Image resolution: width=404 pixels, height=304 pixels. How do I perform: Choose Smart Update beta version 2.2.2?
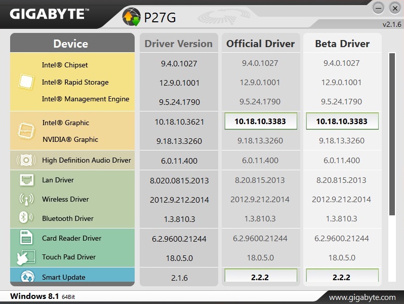pos(342,277)
